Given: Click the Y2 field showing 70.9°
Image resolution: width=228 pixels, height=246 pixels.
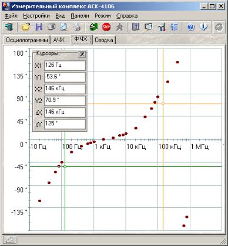Looking at the screenshot, I should pyautogui.click(x=65, y=101).
